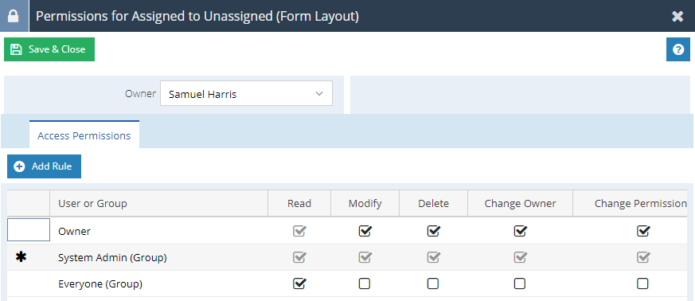Enable Delete for Everyone (Group)
Image resolution: width=695 pixels, height=301 pixels.
pyautogui.click(x=433, y=283)
